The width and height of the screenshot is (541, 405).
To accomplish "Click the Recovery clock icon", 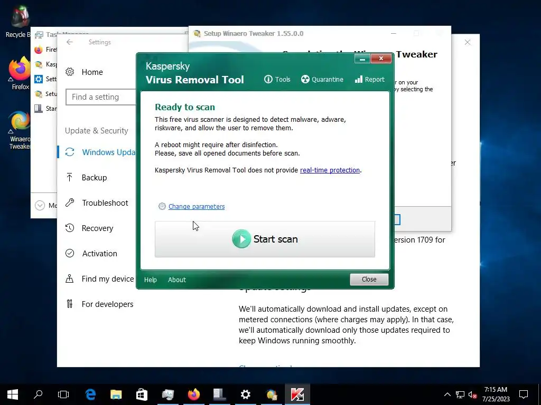I will click(70, 228).
